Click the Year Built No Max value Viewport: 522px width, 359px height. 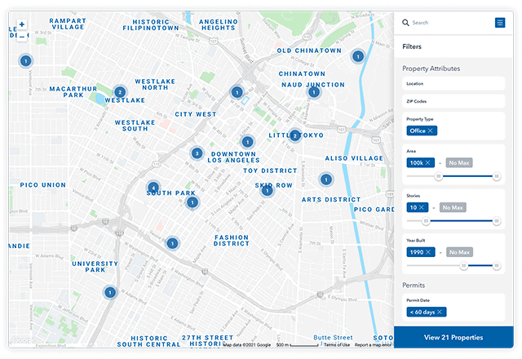click(x=459, y=252)
